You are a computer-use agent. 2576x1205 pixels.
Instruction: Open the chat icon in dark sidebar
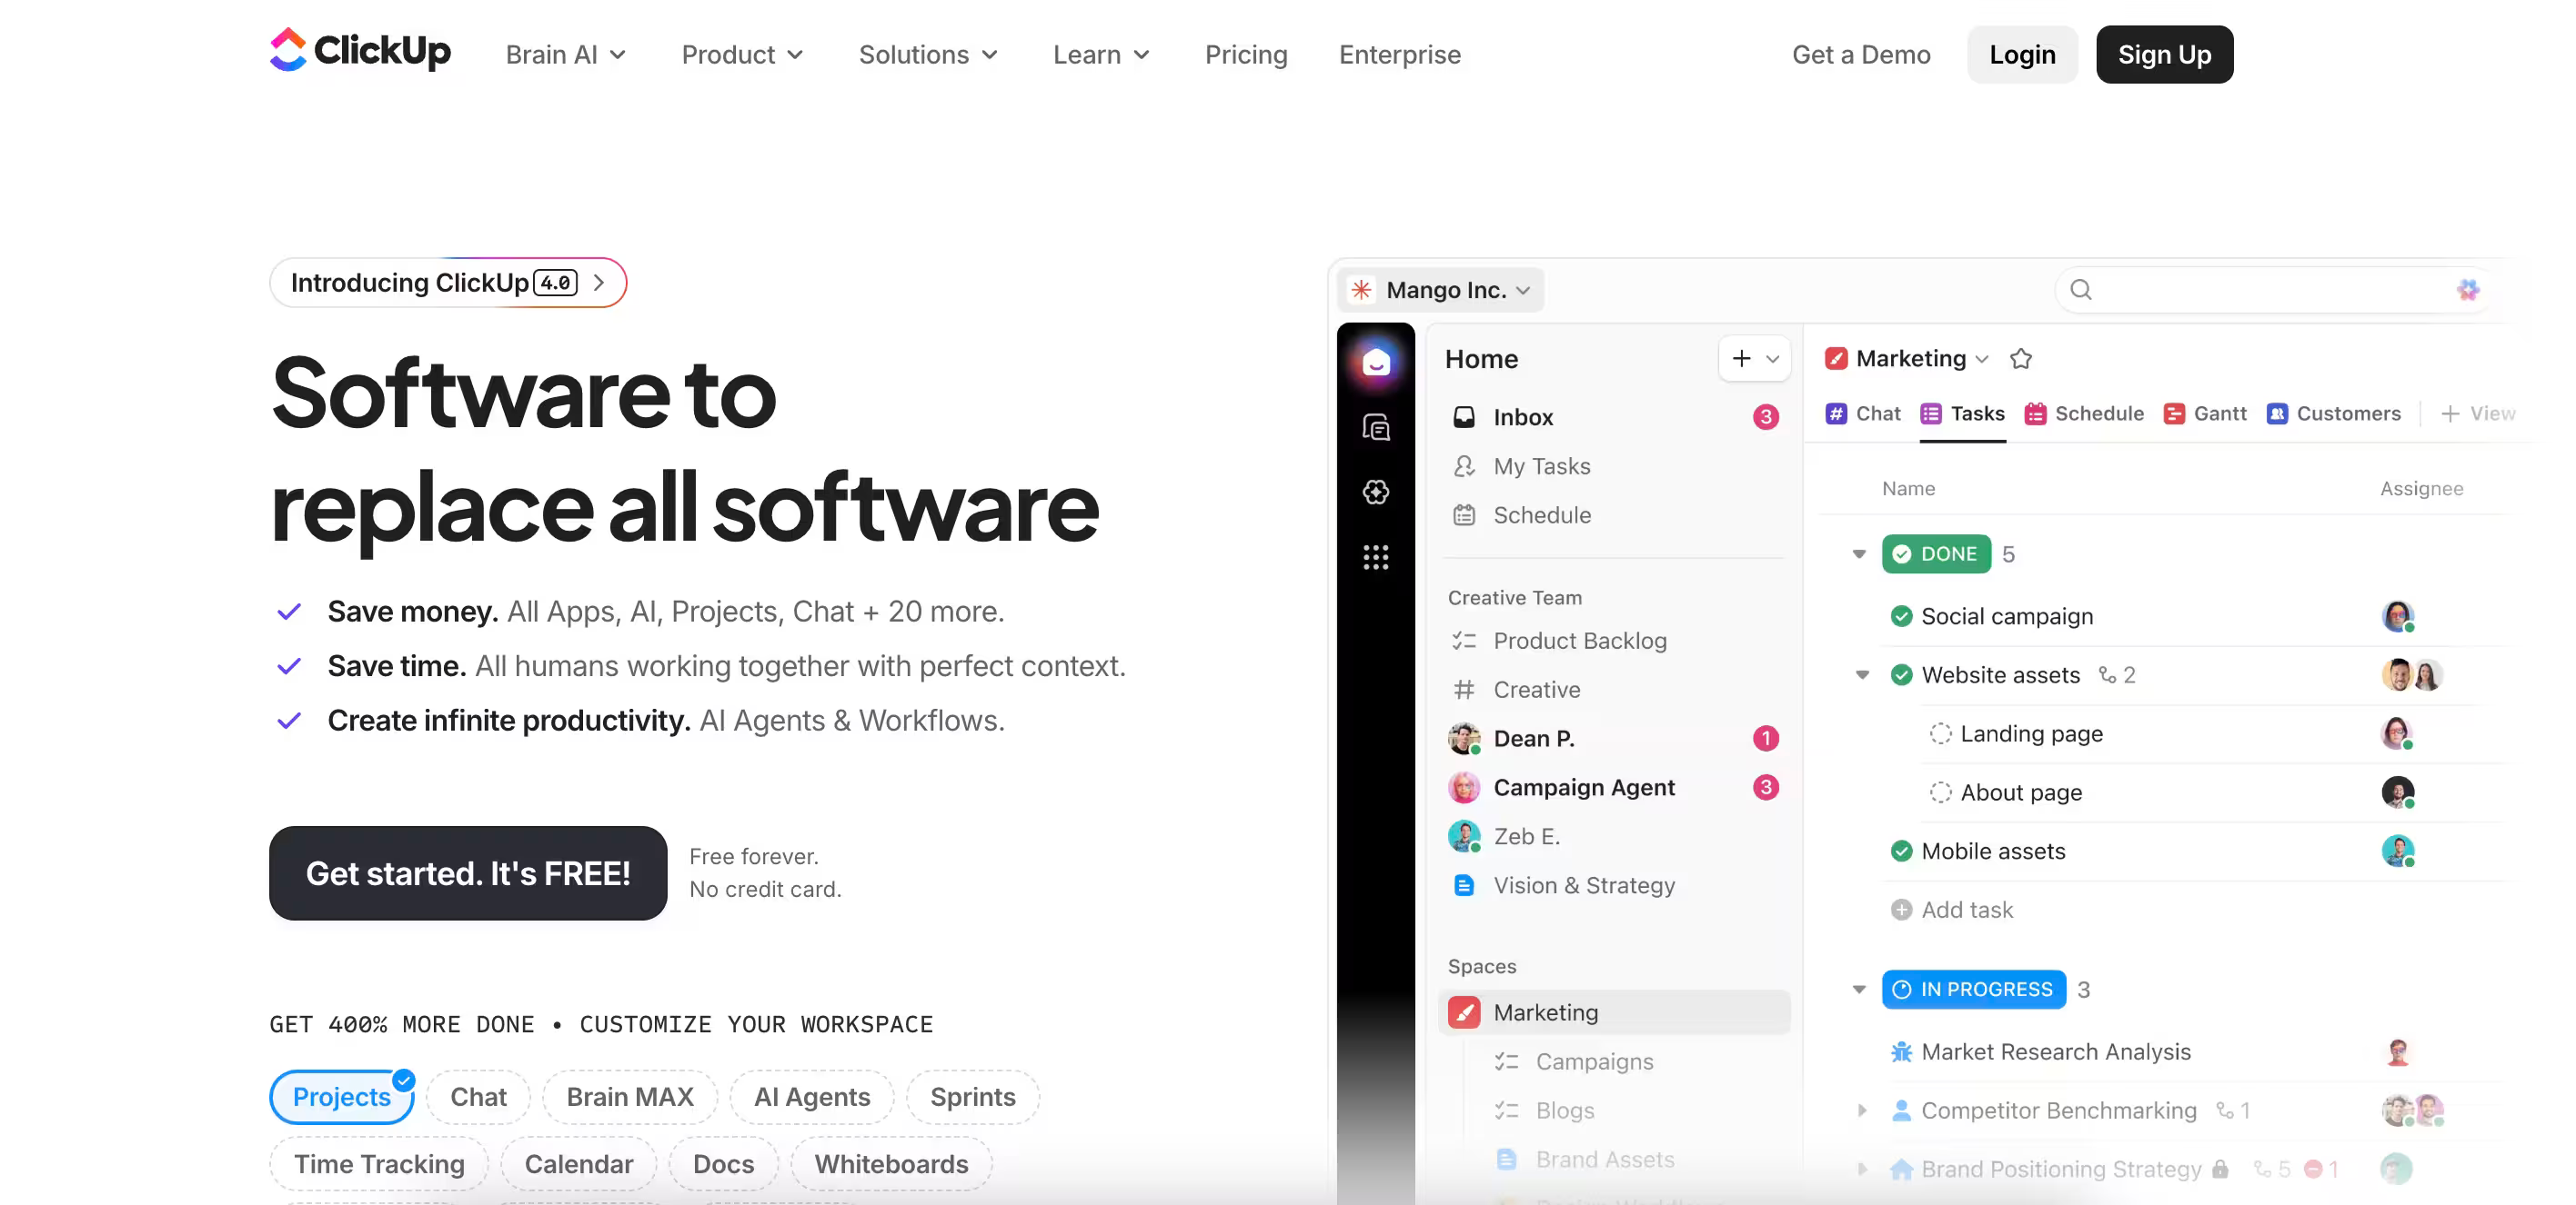[1376, 428]
